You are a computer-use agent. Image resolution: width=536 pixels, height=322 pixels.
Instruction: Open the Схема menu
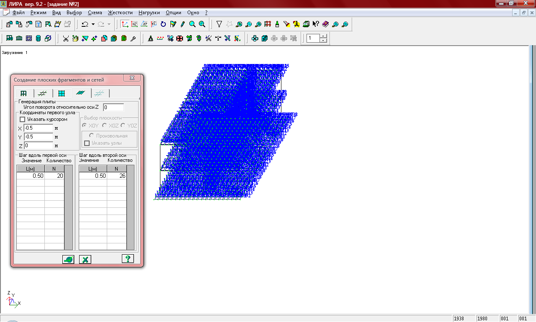point(95,13)
